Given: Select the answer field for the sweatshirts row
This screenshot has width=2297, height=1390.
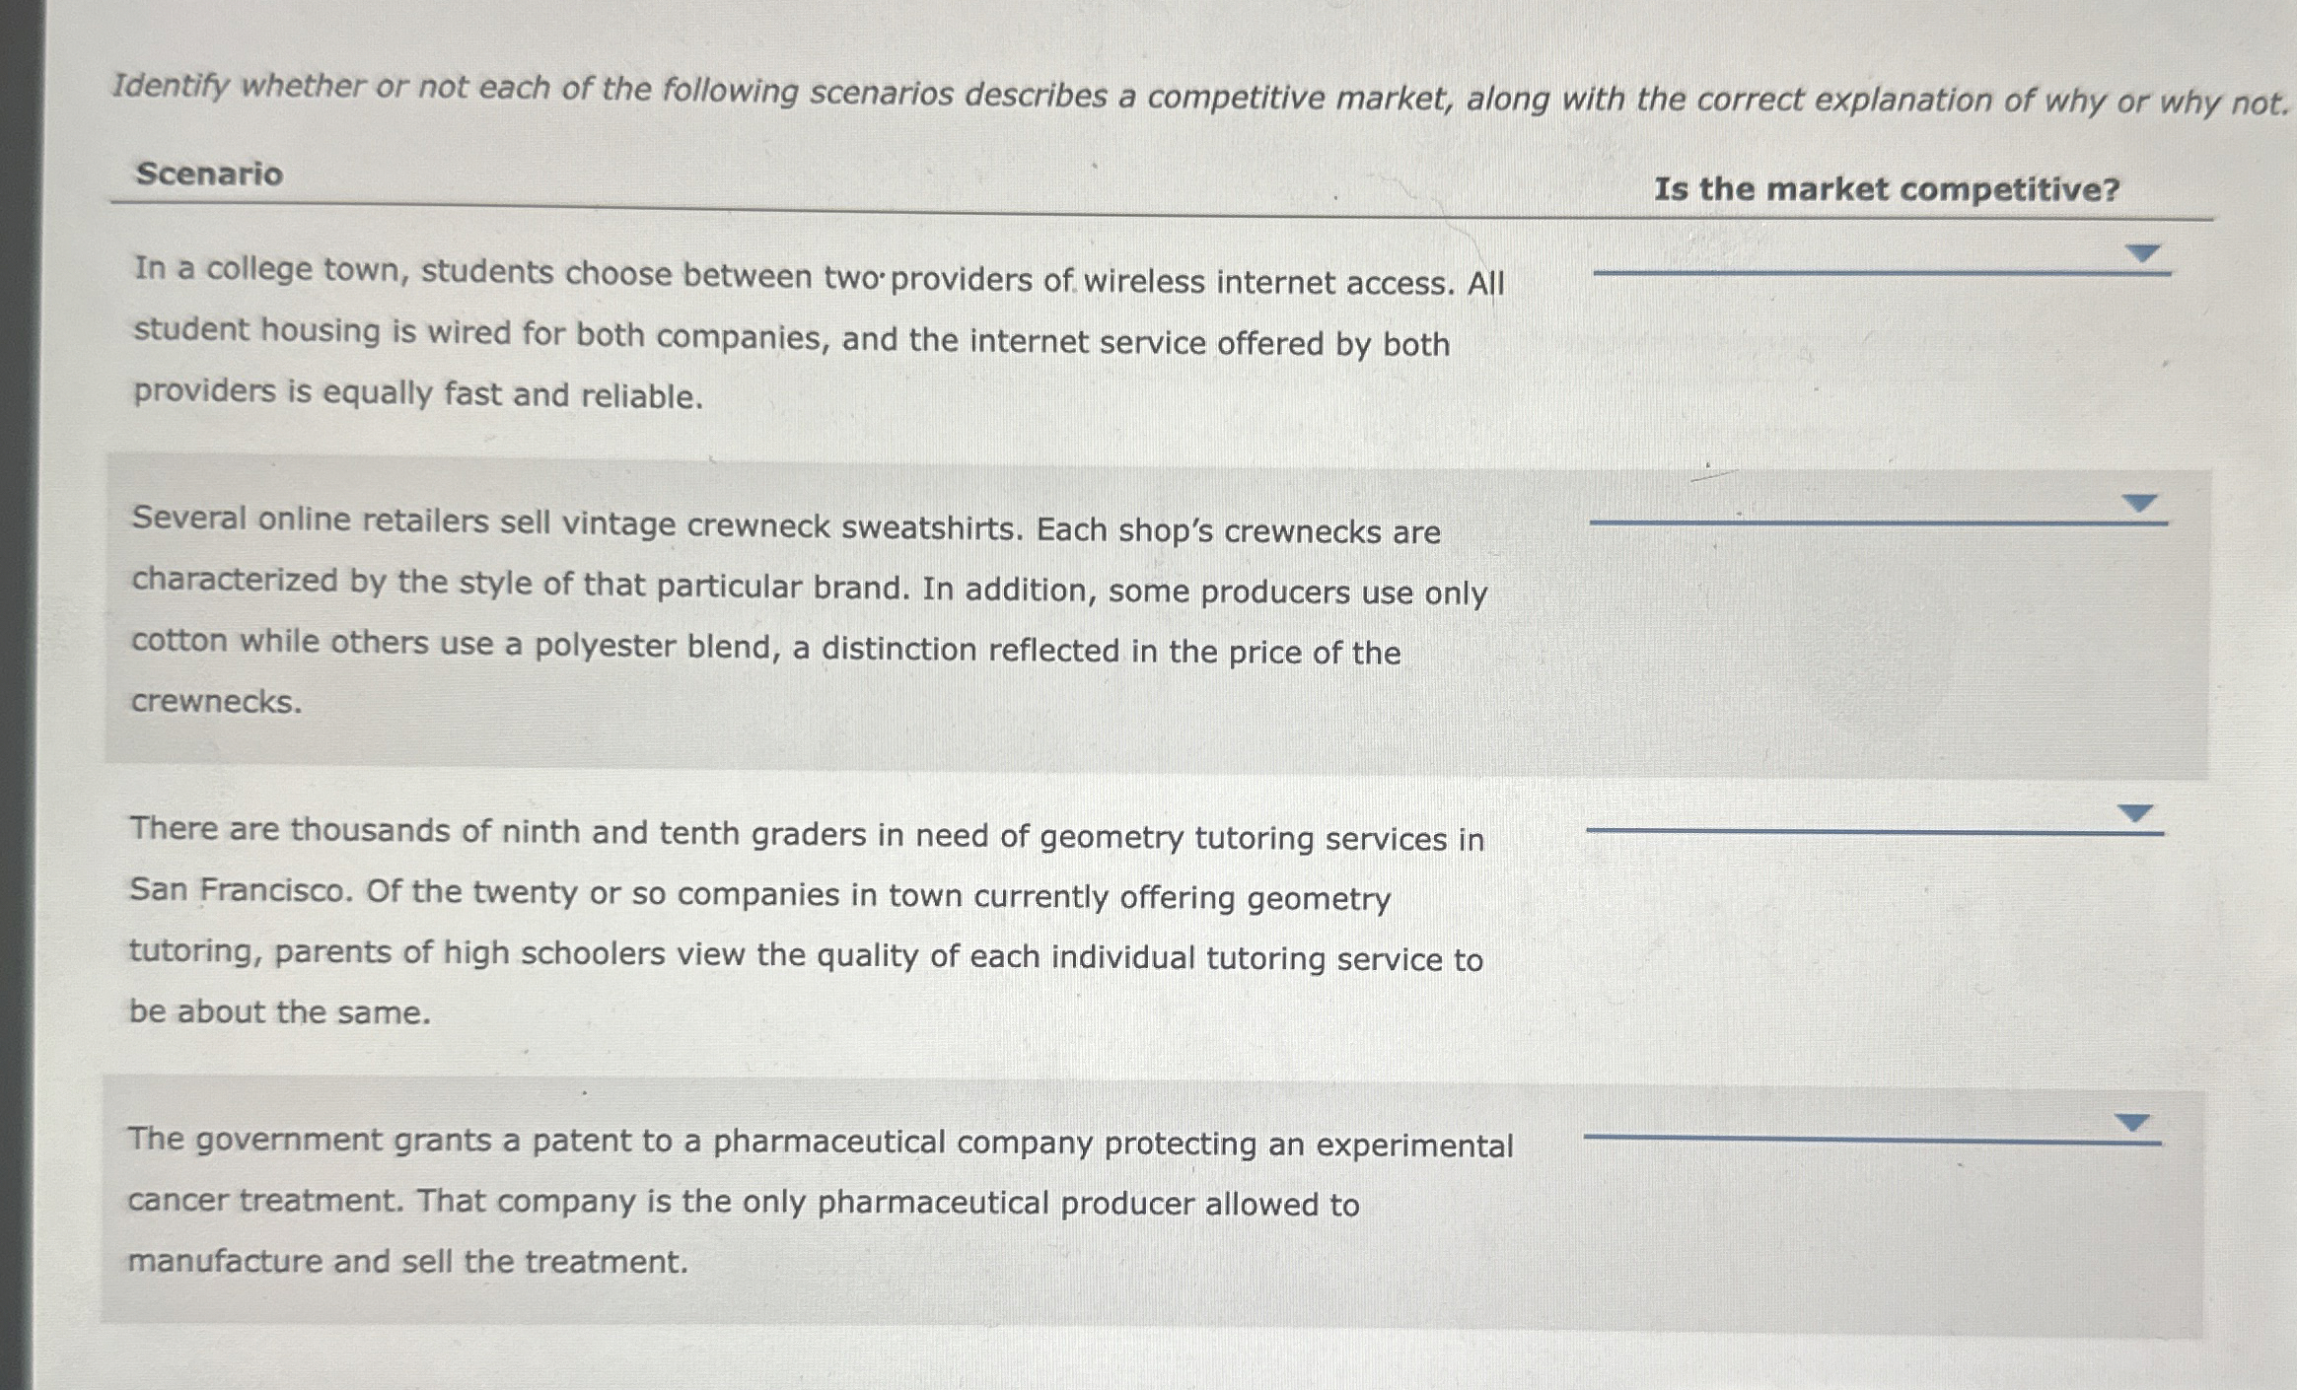Looking at the screenshot, I should [1874, 518].
